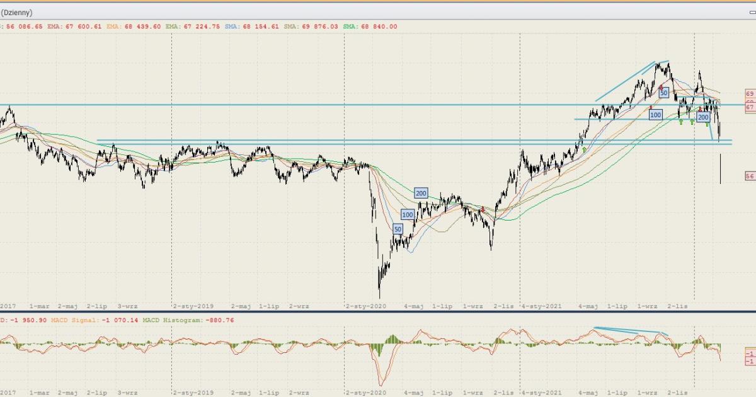Screen dimensions: 756x397
Task: Click the divider between price and MACD panels
Action: (378, 312)
